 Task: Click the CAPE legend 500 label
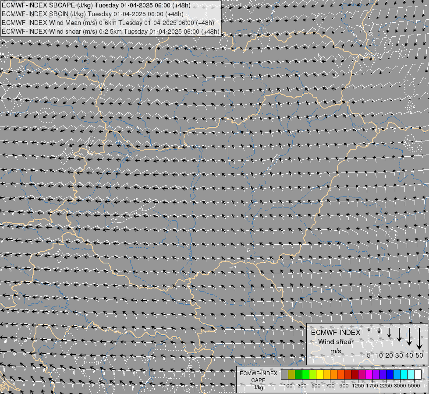(x=316, y=386)
